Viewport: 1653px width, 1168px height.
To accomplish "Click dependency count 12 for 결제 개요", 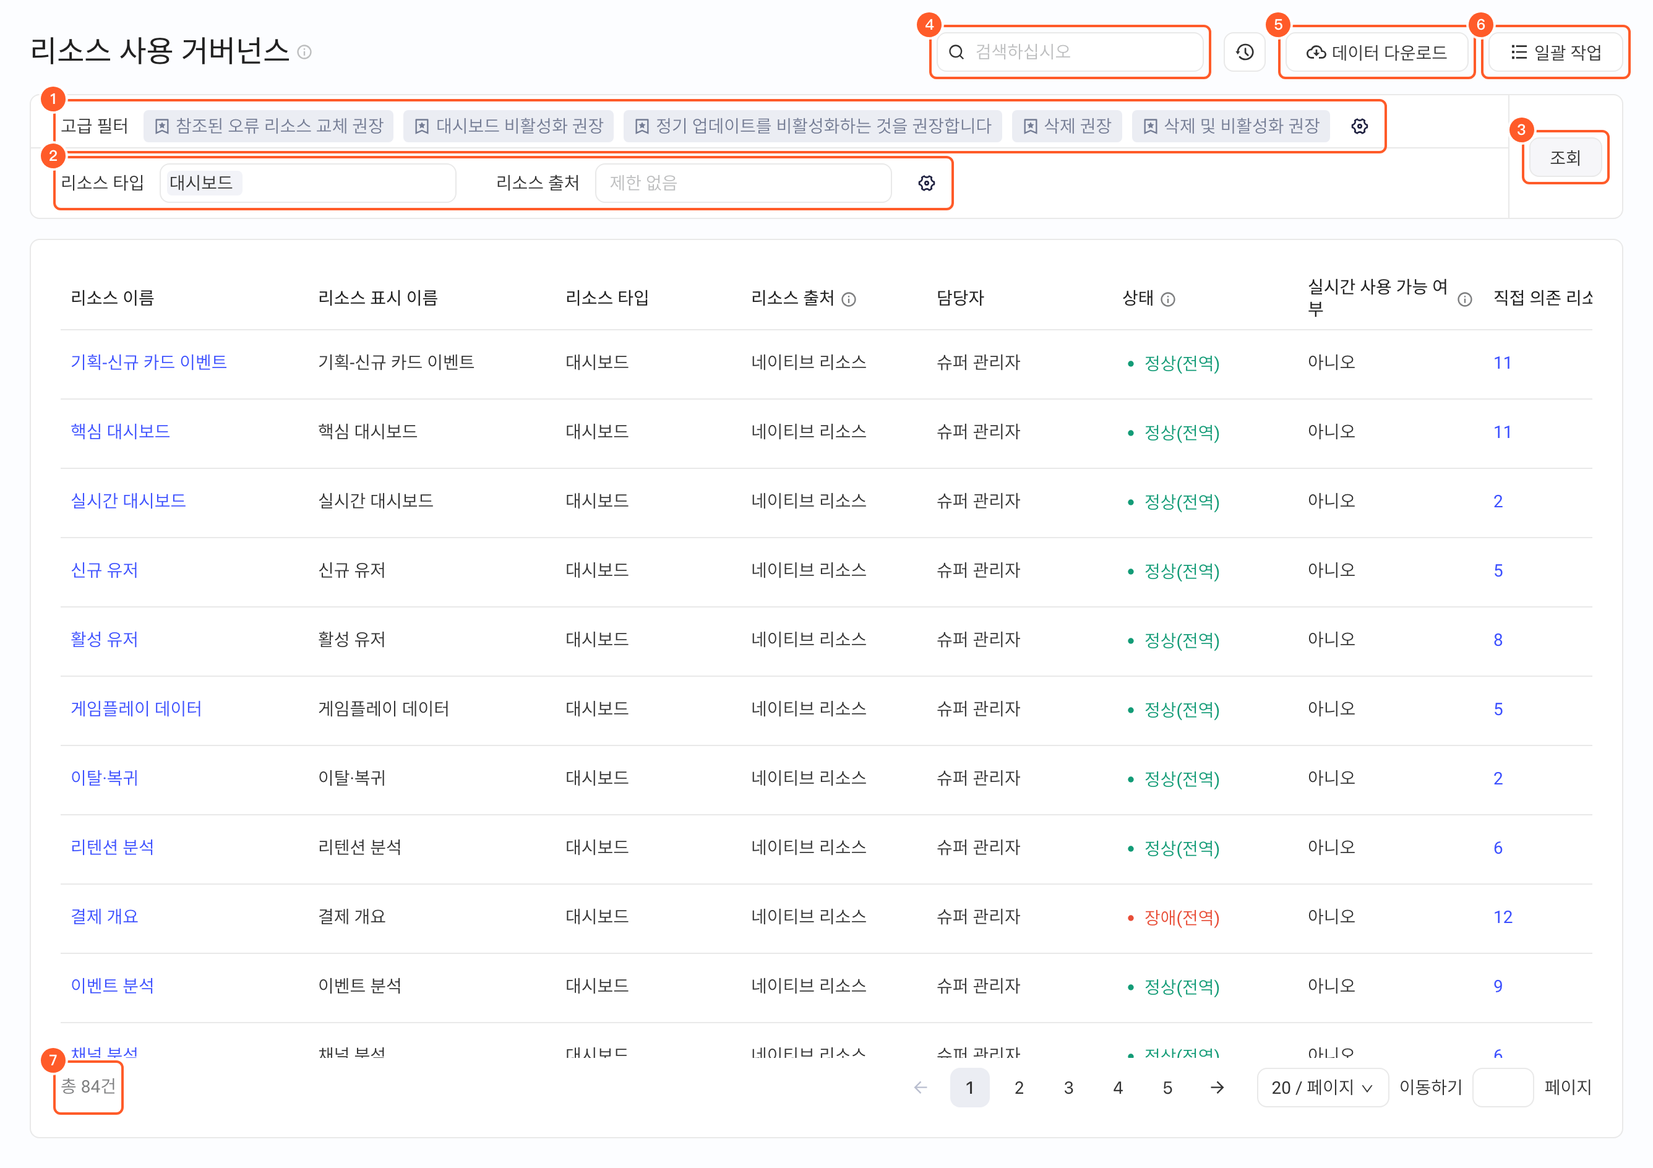I will 1503,916.
